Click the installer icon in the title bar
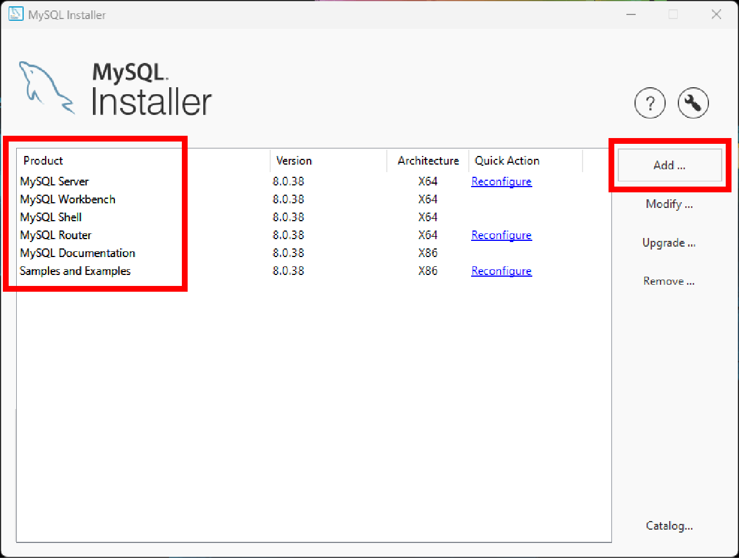 pos(16,14)
